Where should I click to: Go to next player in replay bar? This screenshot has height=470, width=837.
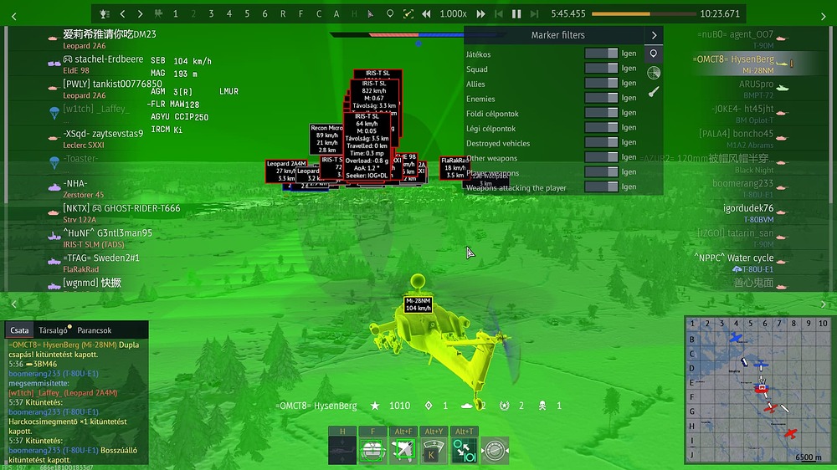[x=140, y=14]
